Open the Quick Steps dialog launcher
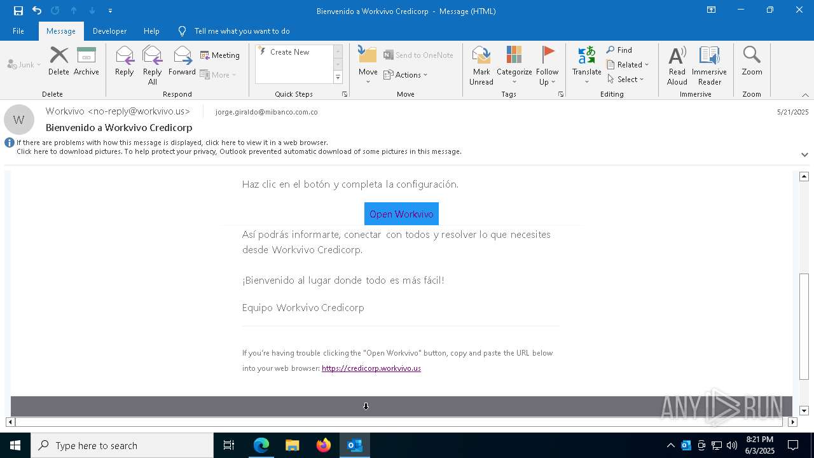This screenshot has height=458, width=814. tap(345, 94)
